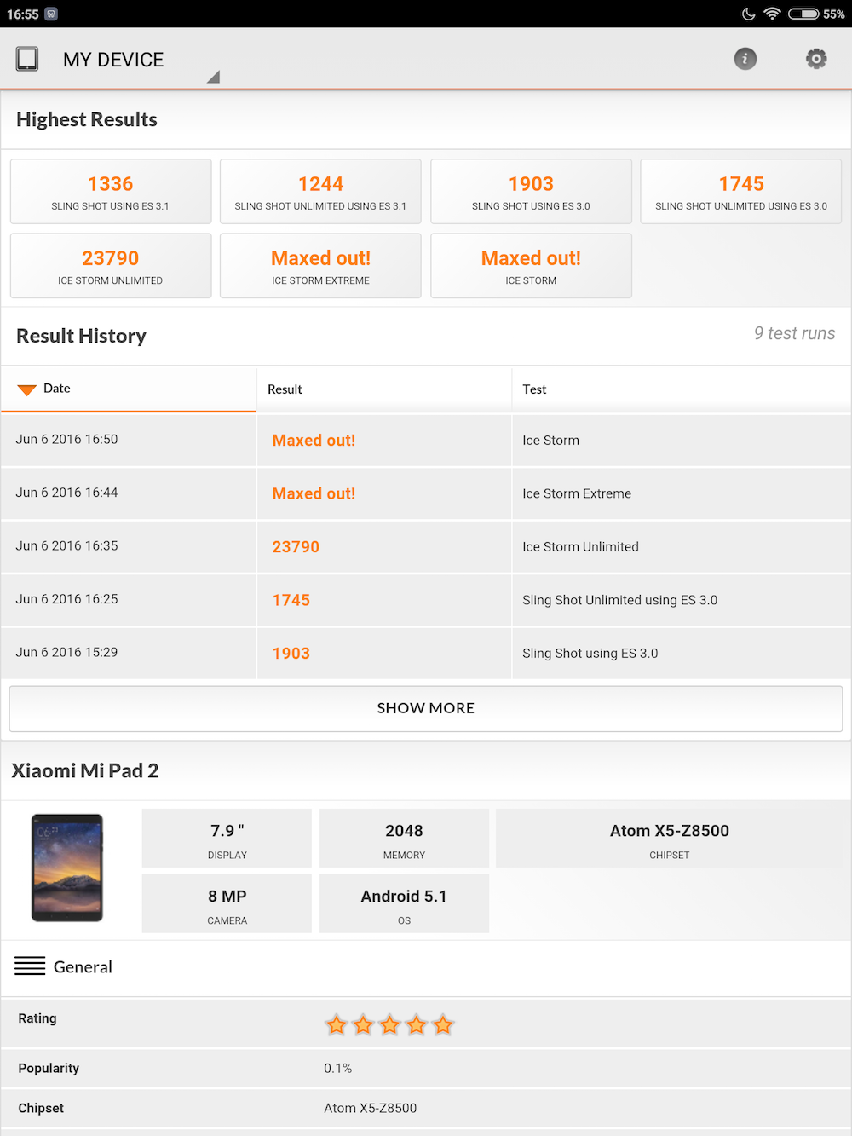852x1136 pixels.
Task: Tap the do-not-disturb moon icon
Action: 749,14
